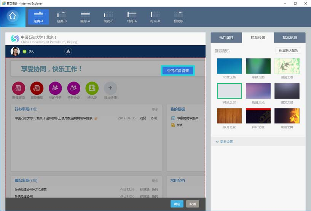This screenshot has height=211, width=311.
Task: Click the 我的任务 purple icon
Action: (55, 88)
